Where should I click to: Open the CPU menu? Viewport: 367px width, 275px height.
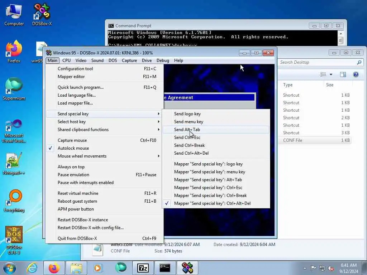click(66, 61)
